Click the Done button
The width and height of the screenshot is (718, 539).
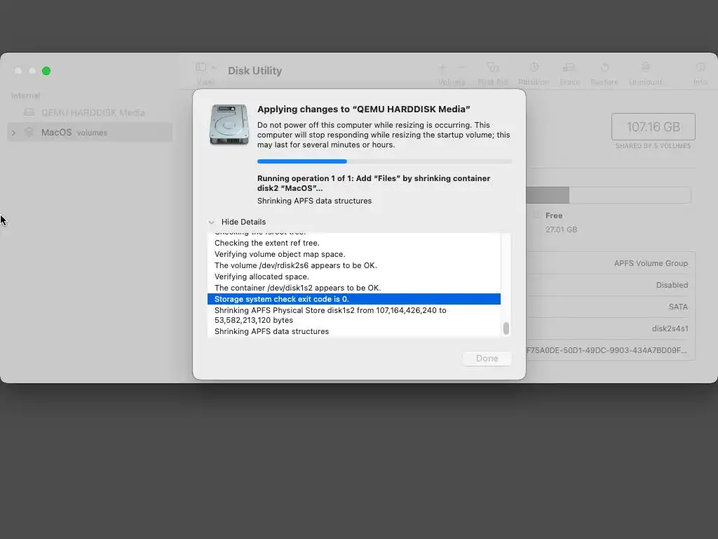coord(487,359)
